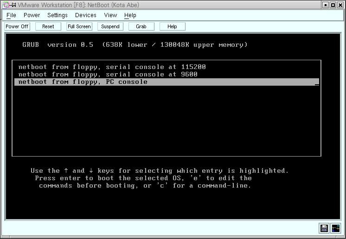The height and width of the screenshot is (239, 346).
Task: Click the 'Use the ↑ and ↓ keys' instruction line
Action: coord(160,171)
